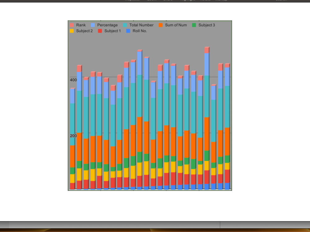Select the 'Subject 1' legend label
The height and width of the screenshot is (232, 310).
point(113,31)
